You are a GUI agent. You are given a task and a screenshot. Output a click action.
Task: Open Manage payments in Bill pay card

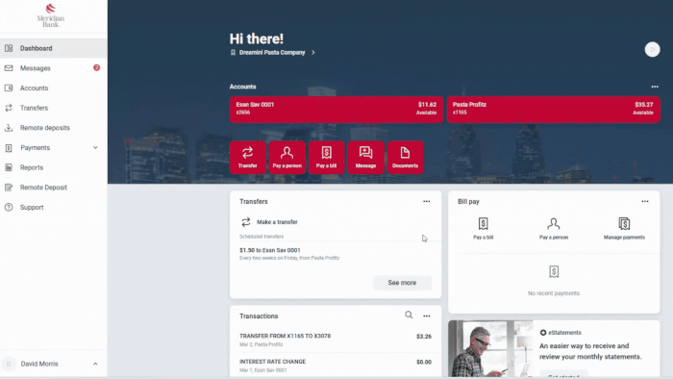624,228
